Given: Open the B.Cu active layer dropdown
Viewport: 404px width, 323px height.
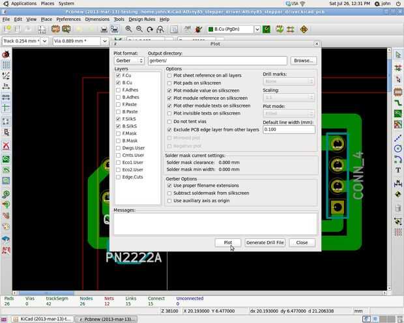Looking at the screenshot, I should (x=257, y=29).
